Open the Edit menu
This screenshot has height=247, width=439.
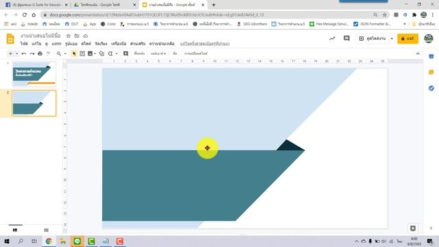pyautogui.click(x=36, y=44)
